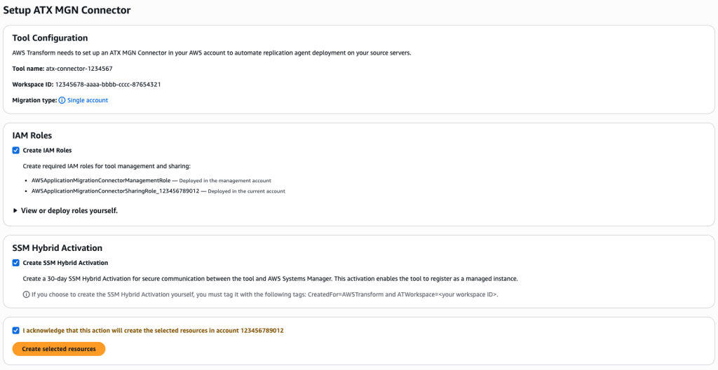Image resolution: width=718 pixels, height=370 pixels.
Task: Click the SSM Hybrid Activation heading
Action: point(57,248)
